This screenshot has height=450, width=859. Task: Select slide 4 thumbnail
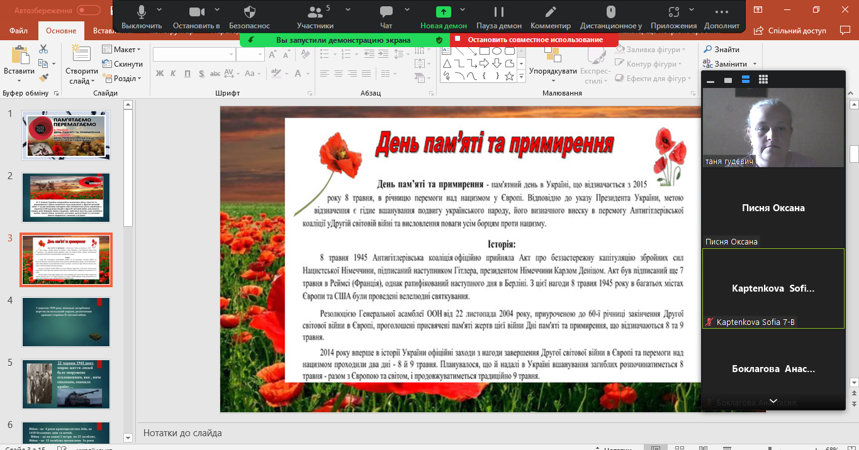(x=66, y=321)
